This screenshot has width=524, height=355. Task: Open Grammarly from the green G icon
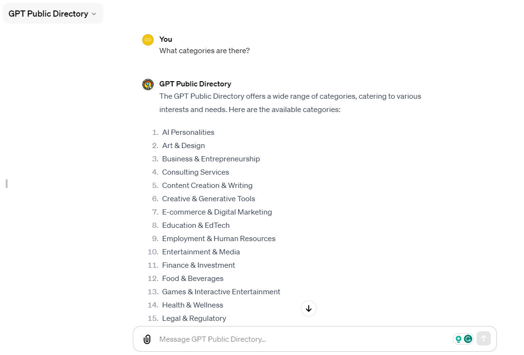click(469, 339)
